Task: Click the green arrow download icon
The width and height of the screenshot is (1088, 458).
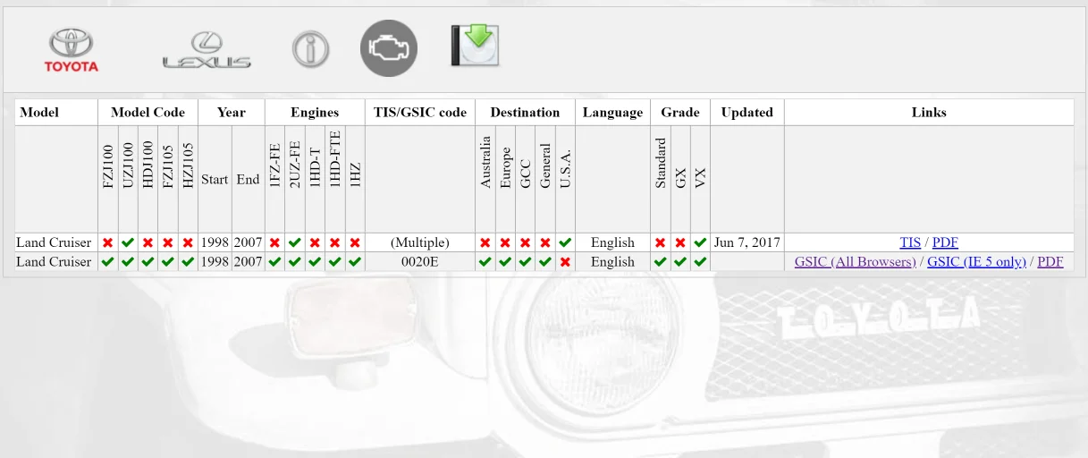Action: point(474,46)
